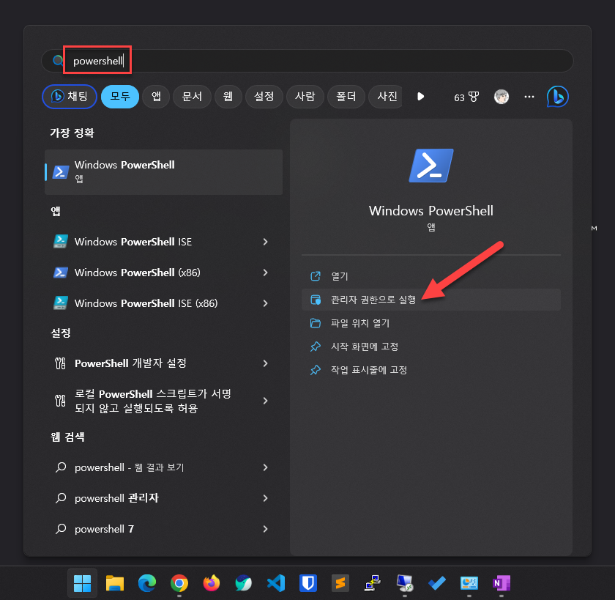Open powershell 7 web suggestion
Image resolution: width=615 pixels, height=600 pixels.
pyautogui.click(x=163, y=529)
